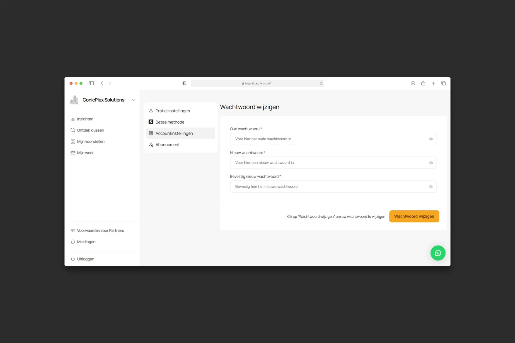Click the privacy shield icon
Image resolution: width=515 pixels, height=343 pixels.
point(184,83)
